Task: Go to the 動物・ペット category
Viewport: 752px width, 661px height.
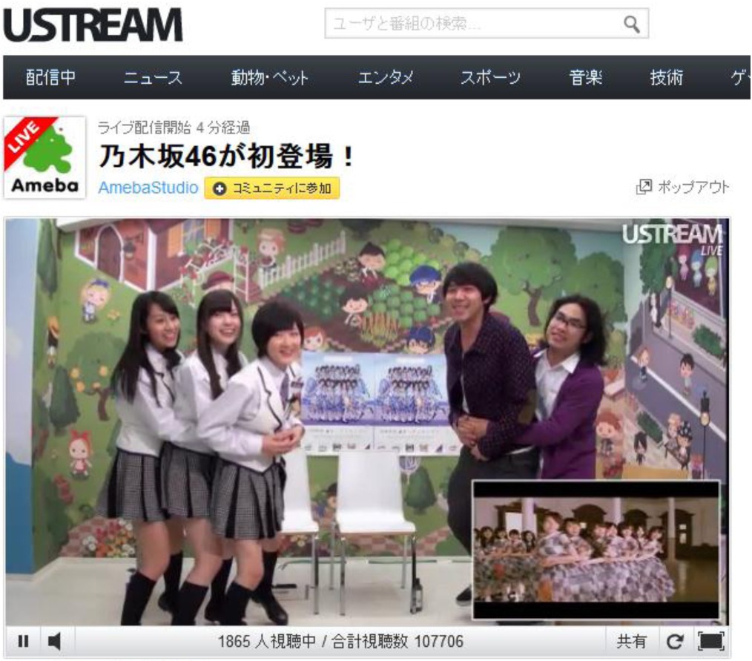Action: tap(270, 78)
